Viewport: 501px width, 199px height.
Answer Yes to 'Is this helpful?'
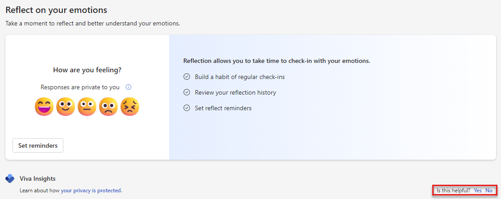[x=478, y=191]
